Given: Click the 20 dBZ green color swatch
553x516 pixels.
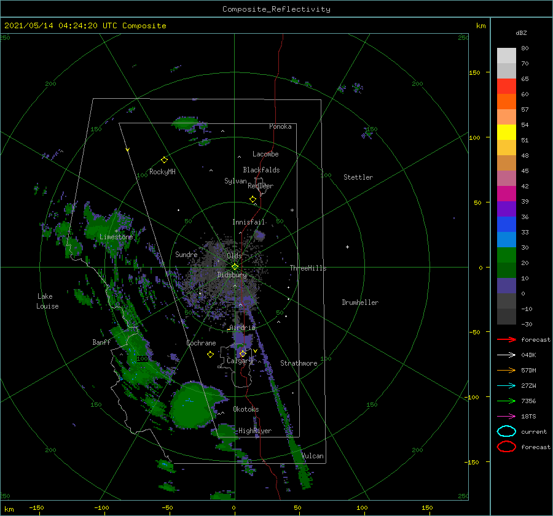Looking at the screenshot, I should pyautogui.click(x=506, y=255).
